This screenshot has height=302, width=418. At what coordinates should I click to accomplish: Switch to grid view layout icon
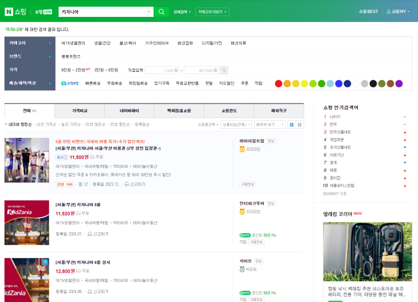pyautogui.click(x=300, y=124)
